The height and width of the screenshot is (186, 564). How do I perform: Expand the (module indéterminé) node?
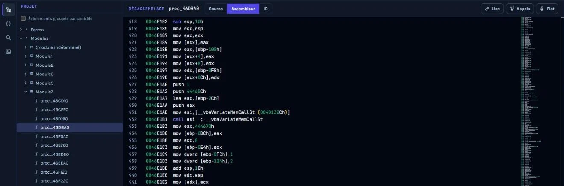[26, 47]
